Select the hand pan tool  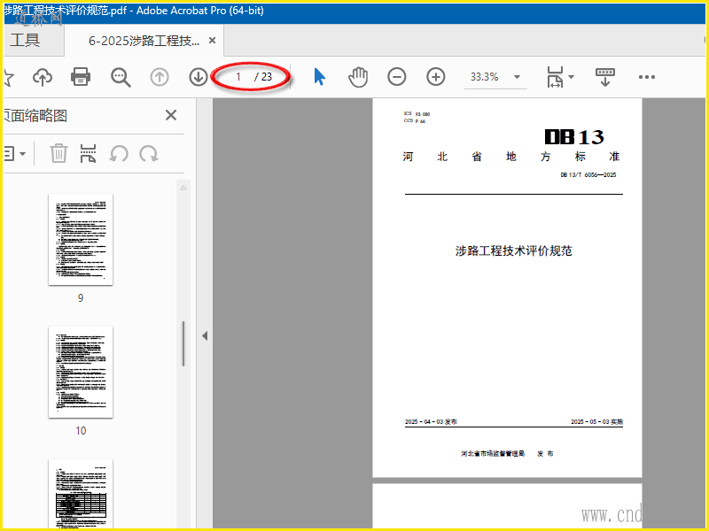358,77
